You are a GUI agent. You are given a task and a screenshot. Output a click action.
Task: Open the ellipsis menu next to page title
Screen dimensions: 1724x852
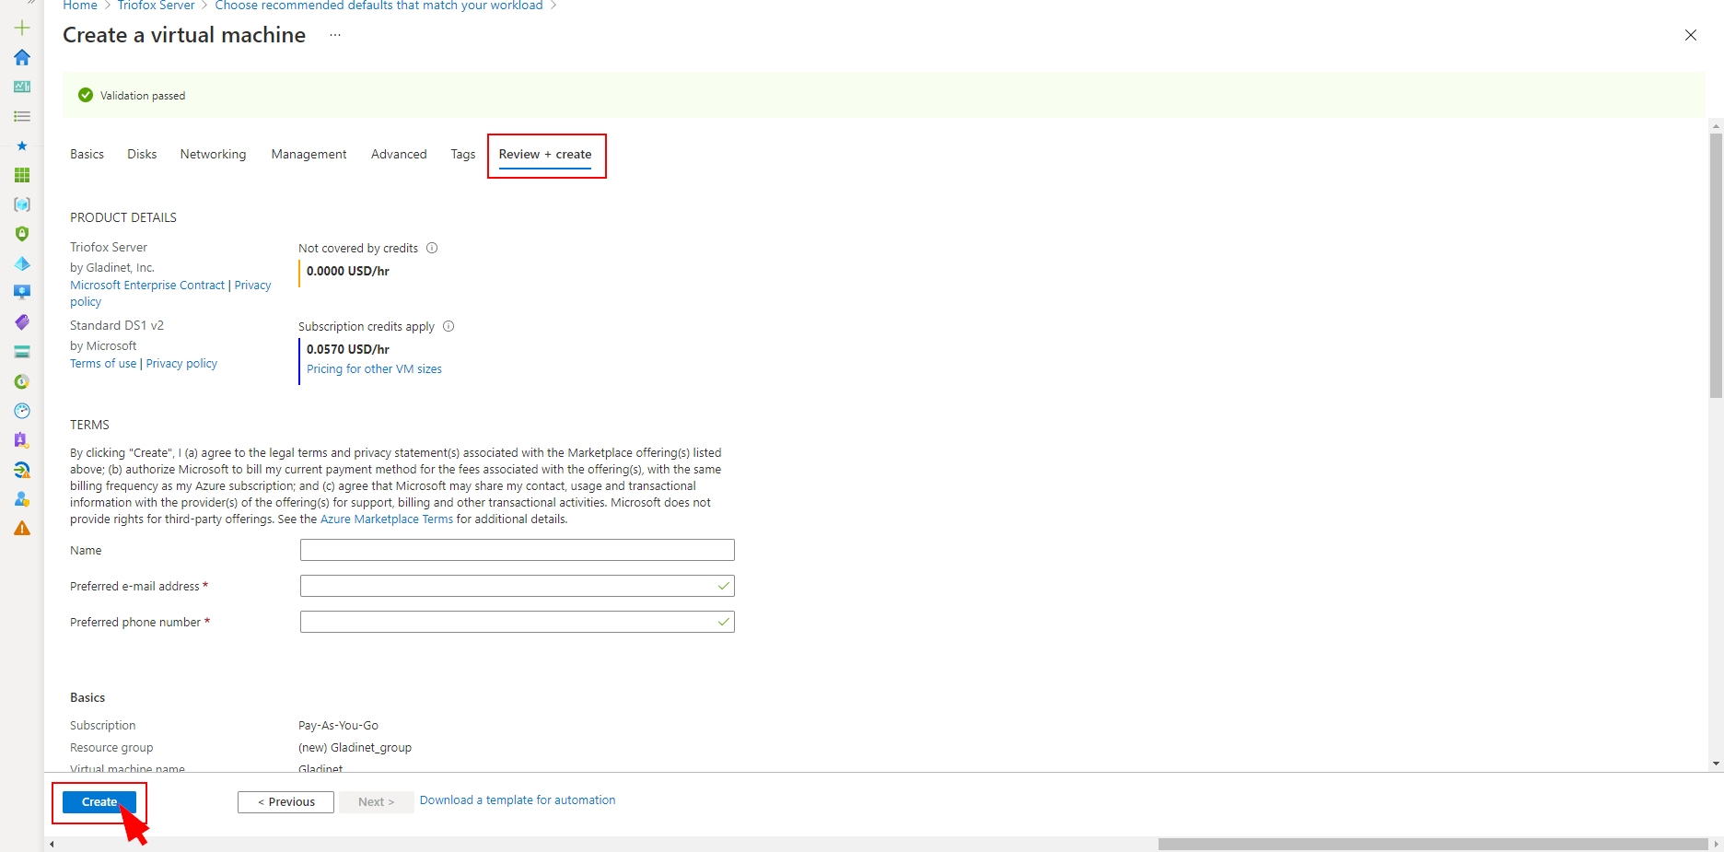335,35
